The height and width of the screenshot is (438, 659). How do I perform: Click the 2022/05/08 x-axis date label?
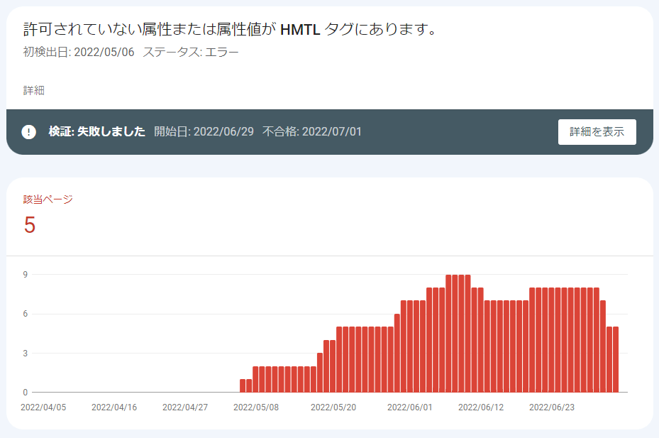tap(256, 408)
